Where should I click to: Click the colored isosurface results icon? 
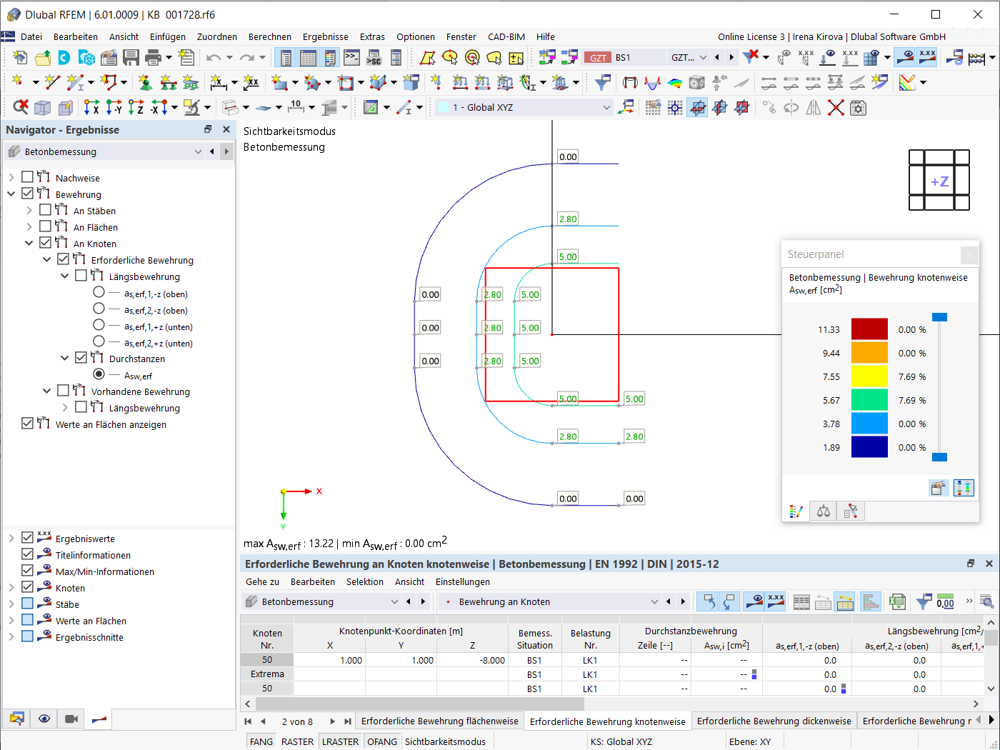674,82
